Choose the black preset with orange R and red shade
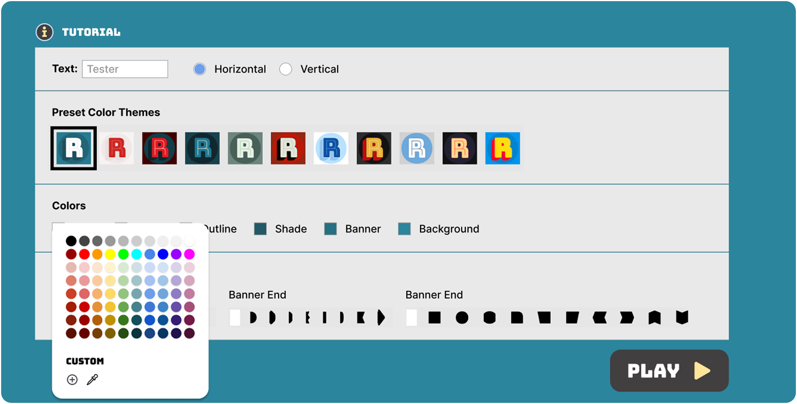The image size is (797, 404). (374, 148)
